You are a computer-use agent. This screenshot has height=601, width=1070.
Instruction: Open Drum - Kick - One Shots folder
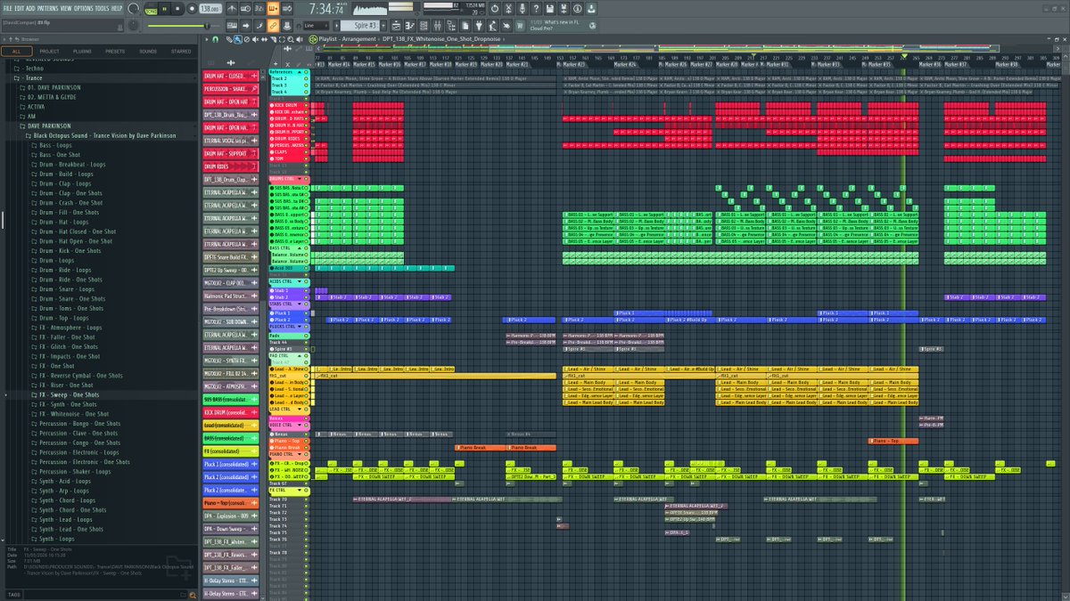pos(70,250)
